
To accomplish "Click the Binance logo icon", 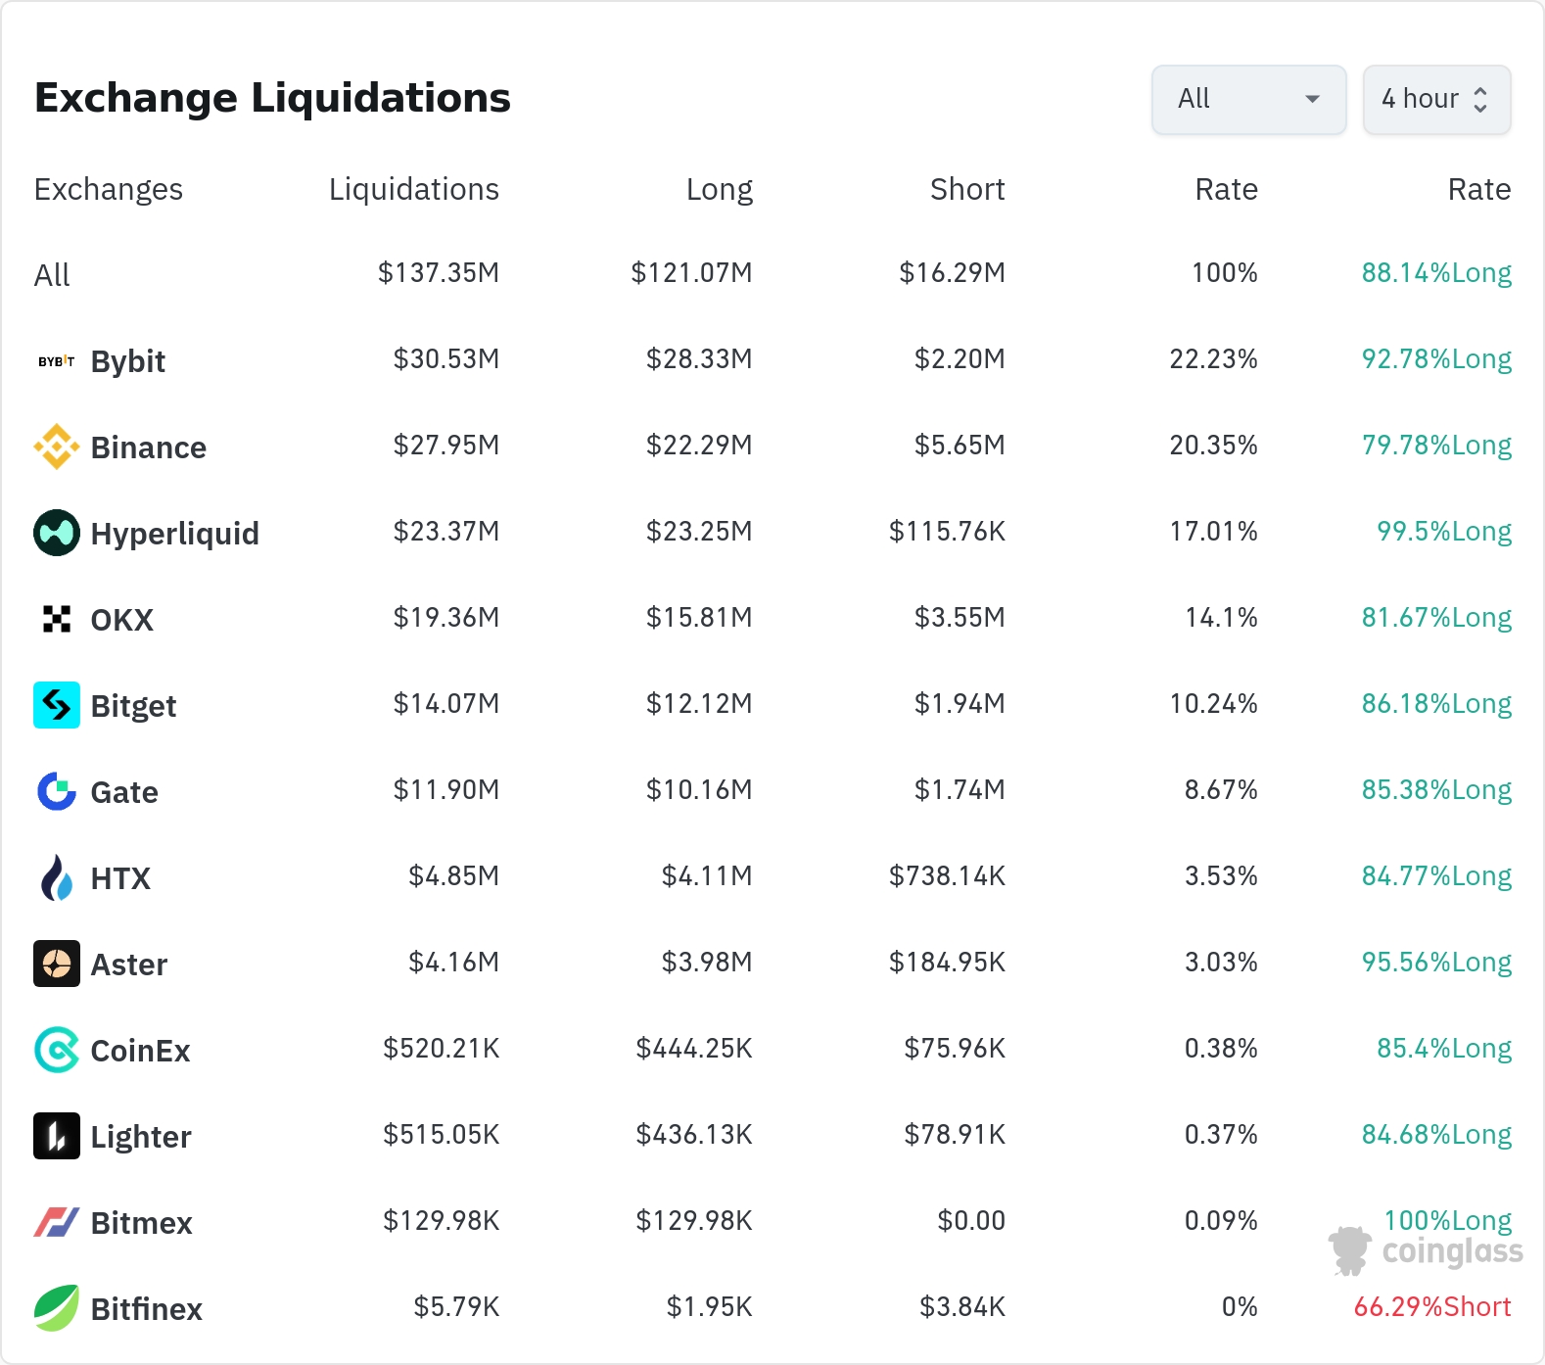I will pyautogui.click(x=57, y=447).
